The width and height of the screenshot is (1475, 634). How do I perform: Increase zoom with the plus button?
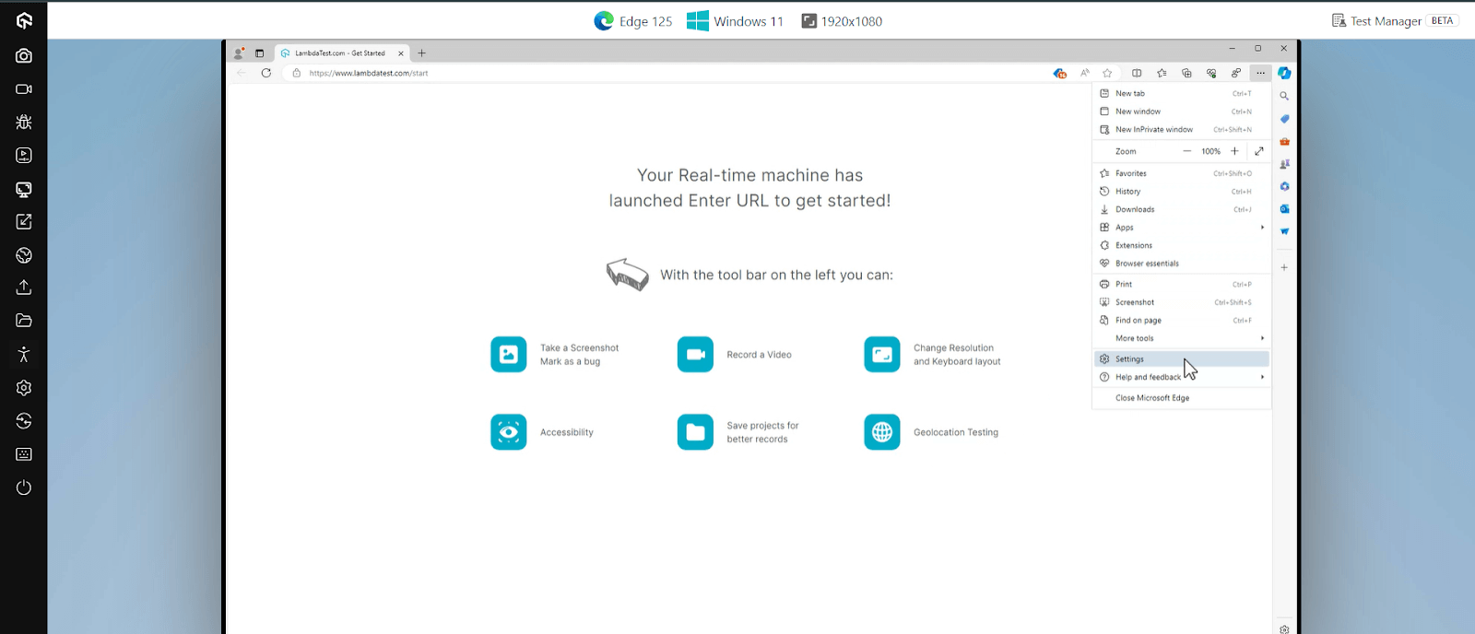pos(1234,151)
